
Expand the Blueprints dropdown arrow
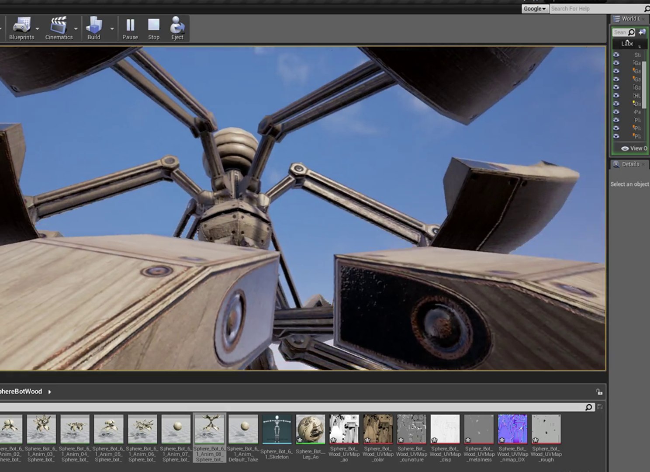pos(38,29)
